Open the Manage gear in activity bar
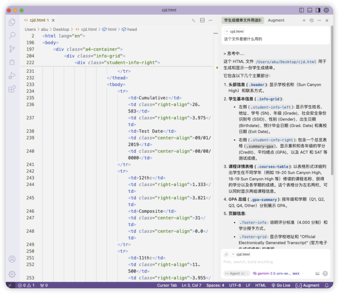The image size is (339, 294). click(12, 274)
